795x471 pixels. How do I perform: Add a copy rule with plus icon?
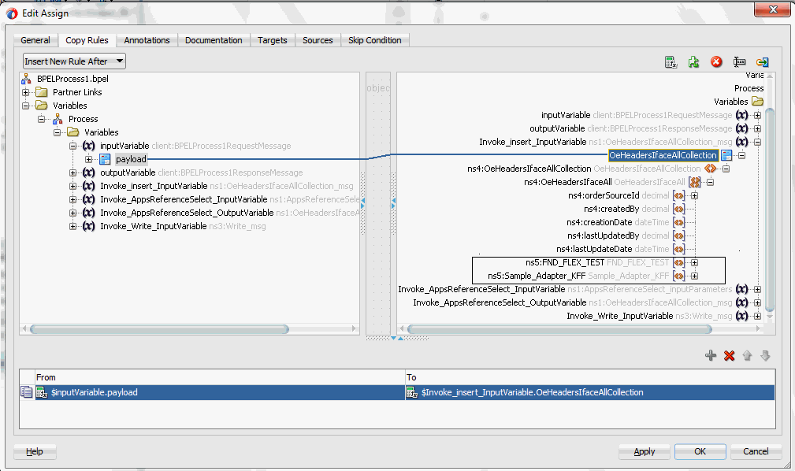click(x=711, y=355)
